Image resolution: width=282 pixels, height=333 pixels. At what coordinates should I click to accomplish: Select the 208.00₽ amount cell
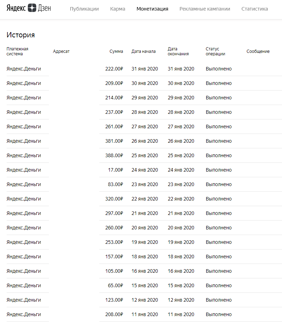tap(114, 314)
